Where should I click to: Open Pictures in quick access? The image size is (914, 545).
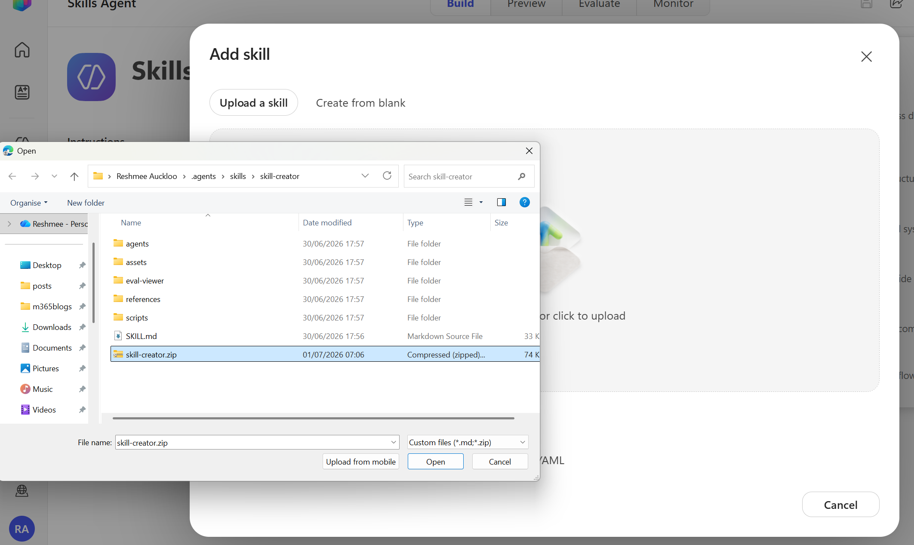(46, 368)
